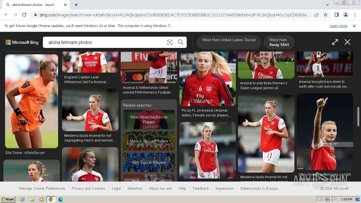Share this page from address bar
The width and height of the screenshot is (361, 203).
tap(316, 15)
